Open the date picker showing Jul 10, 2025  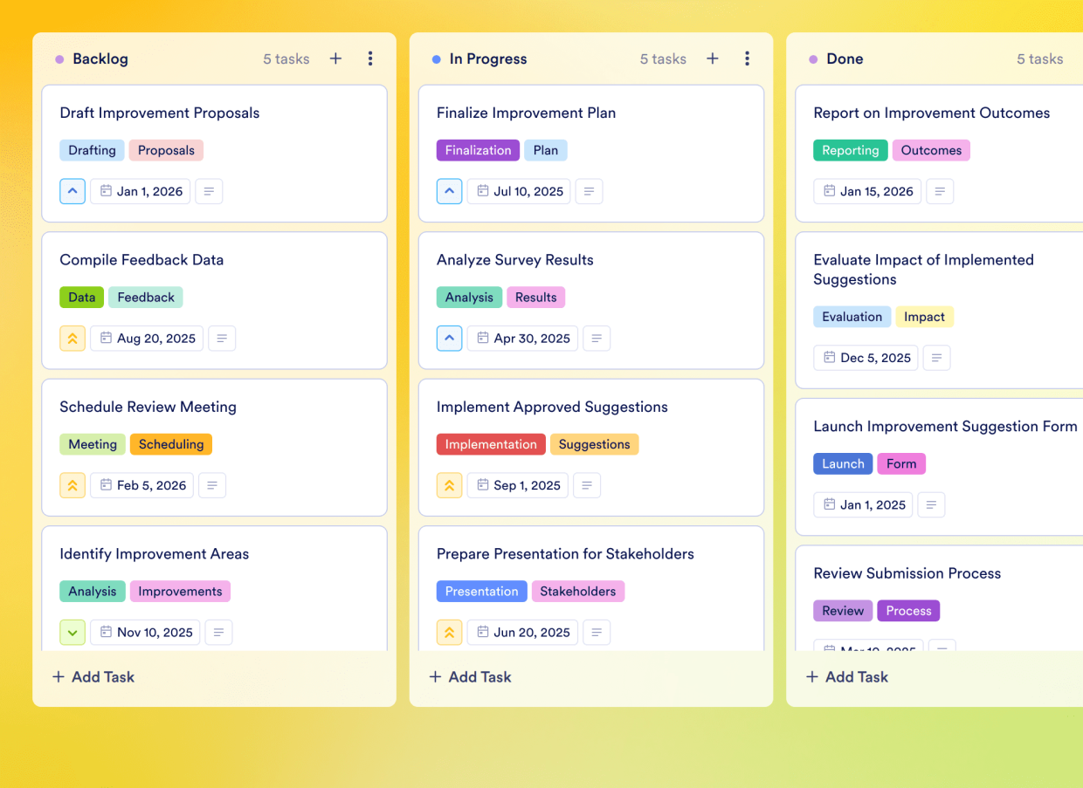click(x=518, y=191)
